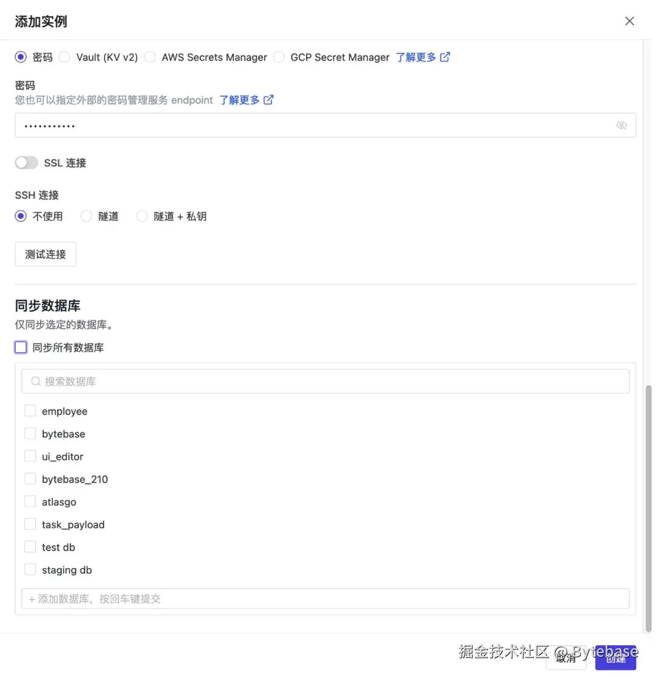
Task: Click external-link icon after endpoint 了解更多
Action: point(268,100)
